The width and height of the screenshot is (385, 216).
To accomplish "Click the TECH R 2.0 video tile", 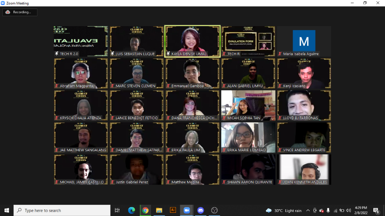I will (x=81, y=41).
